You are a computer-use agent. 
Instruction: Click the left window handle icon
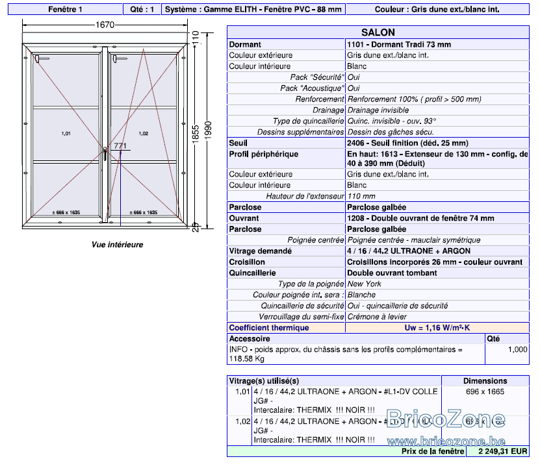(x=42, y=59)
